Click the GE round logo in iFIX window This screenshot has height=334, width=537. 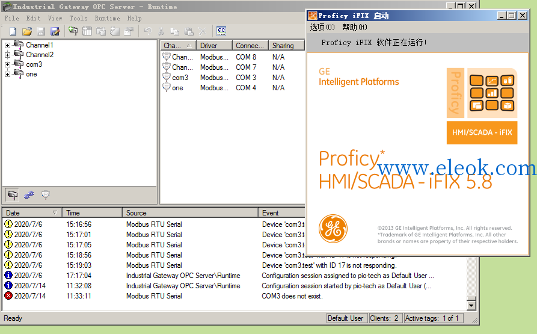[x=333, y=229]
